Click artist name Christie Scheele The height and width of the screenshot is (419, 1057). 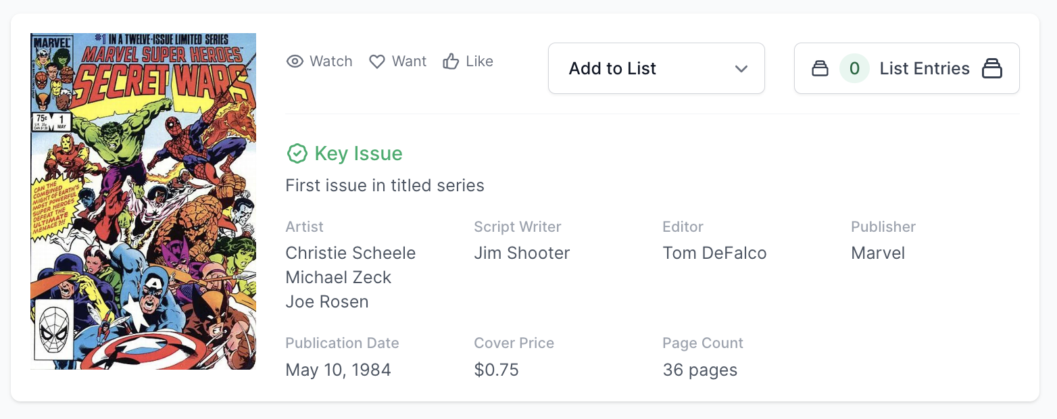(350, 253)
